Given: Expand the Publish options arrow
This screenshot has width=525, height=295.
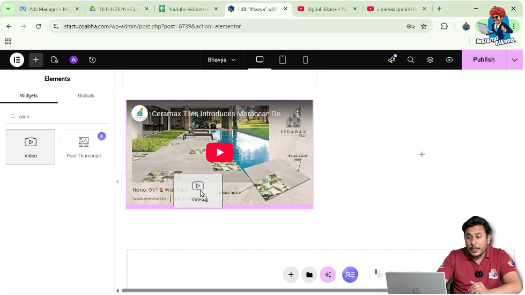Looking at the screenshot, I should click(x=515, y=60).
